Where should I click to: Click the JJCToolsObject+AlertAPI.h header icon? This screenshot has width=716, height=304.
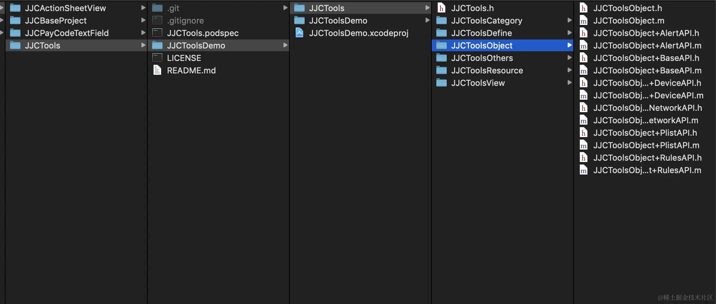click(584, 33)
